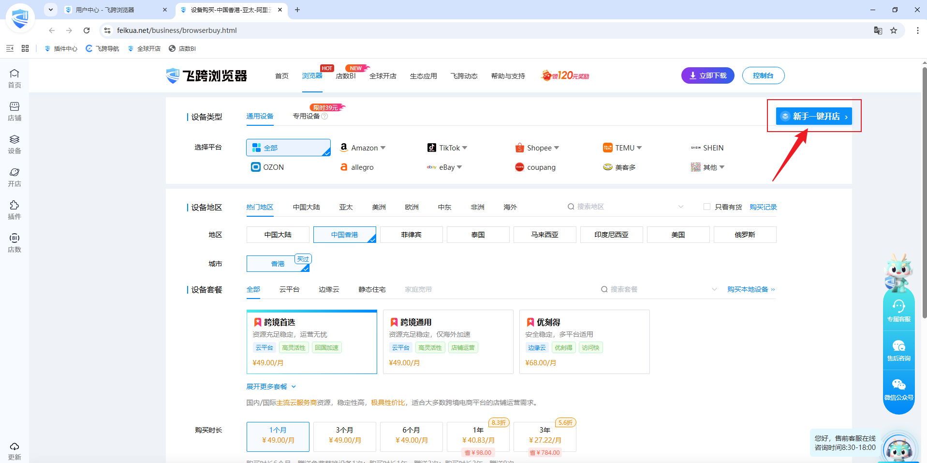The image size is (927, 463).
Task: Open the apps grid icon in bookmarks bar
Action: (x=25, y=48)
